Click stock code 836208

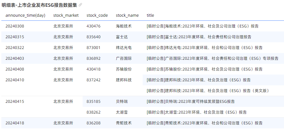coord(93,123)
